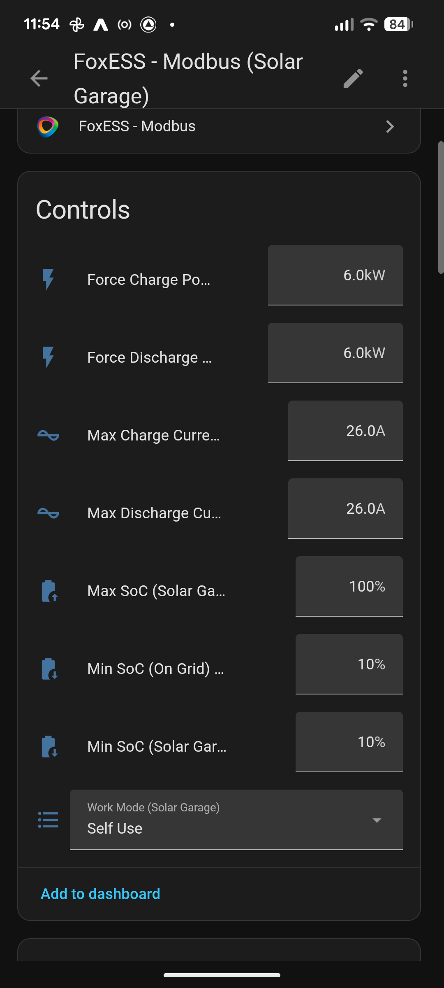Edit the Max Discharge Current 26.0A field
The image size is (444, 988).
345,508
